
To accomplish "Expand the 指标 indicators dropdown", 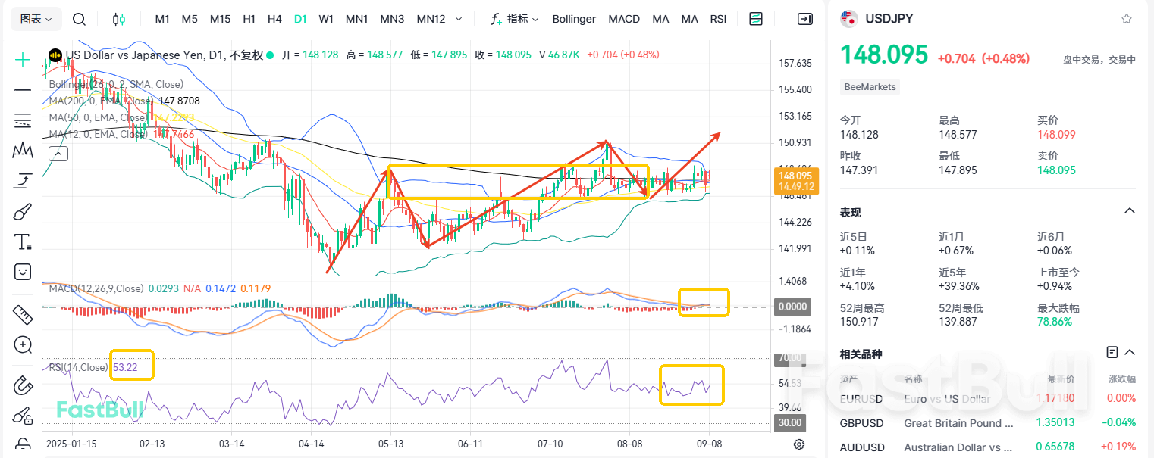I will tap(515, 19).
